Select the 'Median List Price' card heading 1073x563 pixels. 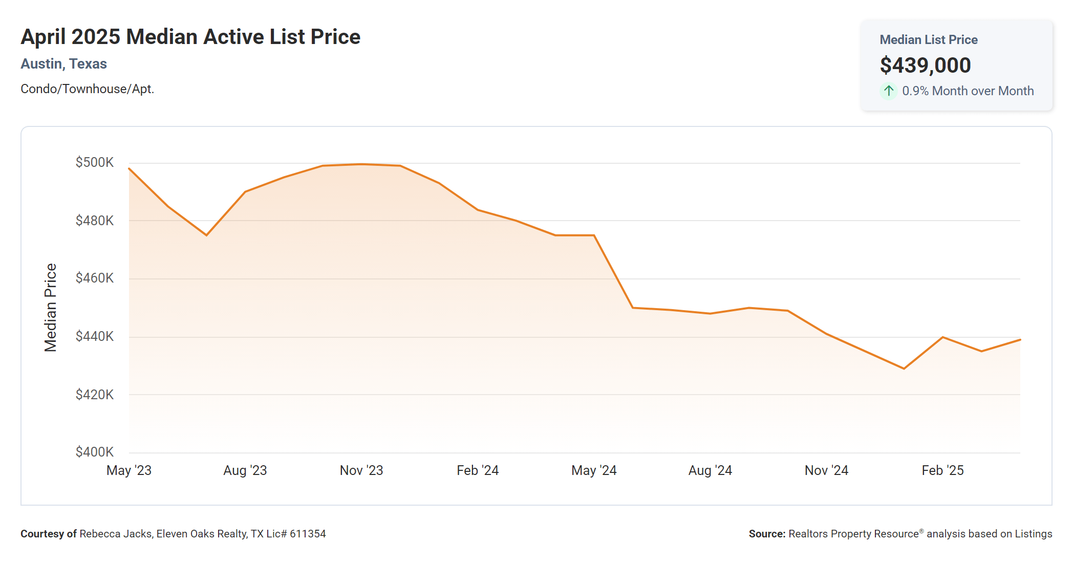click(x=928, y=40)
